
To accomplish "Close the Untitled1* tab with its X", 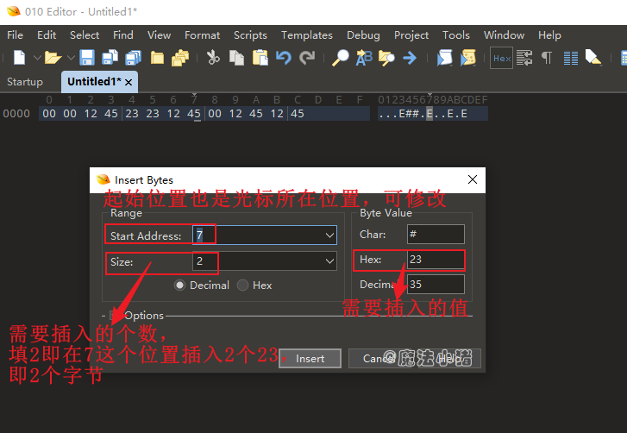I will click(129, 82).
